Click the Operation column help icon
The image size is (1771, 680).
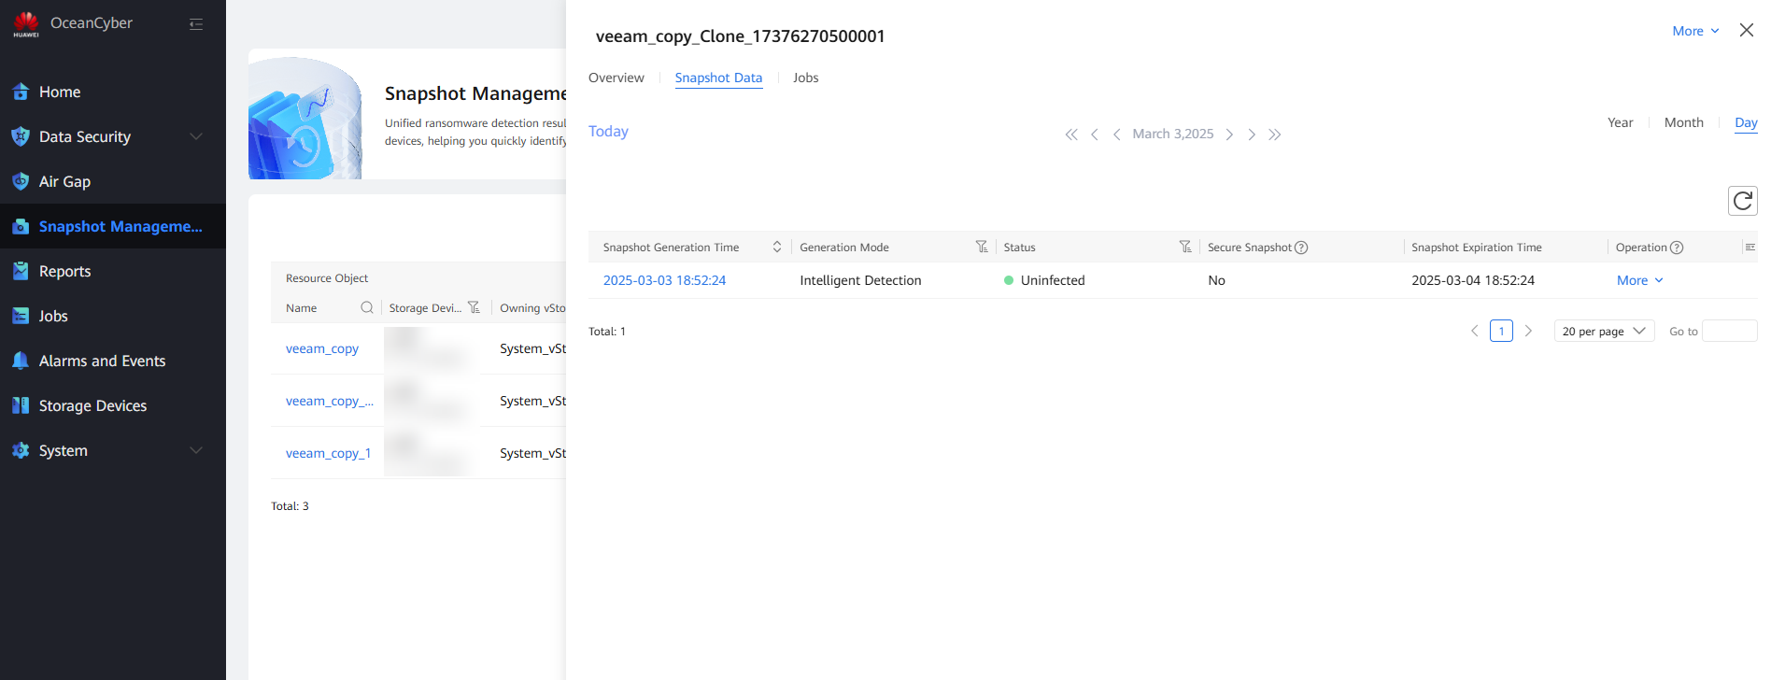coord(1677,248)
